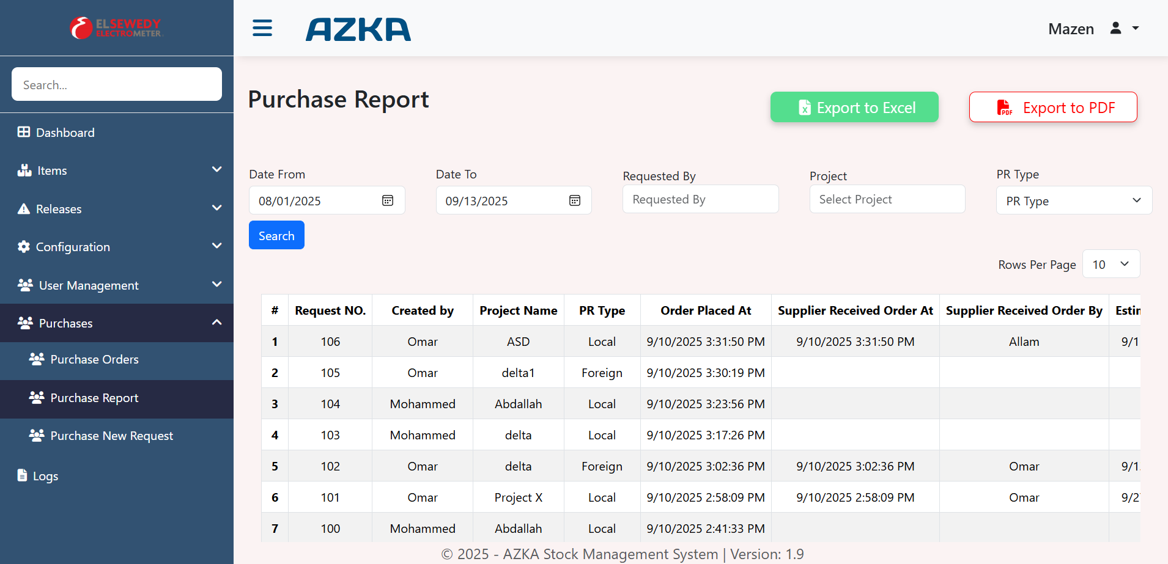Click the Export to Excel button
This screenshot has width=1168, height=564.
pos(854,108)
